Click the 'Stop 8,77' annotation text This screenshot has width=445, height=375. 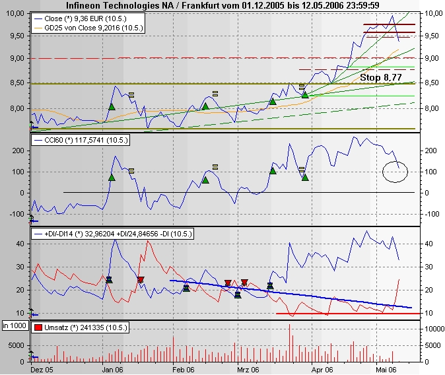tap(381, 77)
